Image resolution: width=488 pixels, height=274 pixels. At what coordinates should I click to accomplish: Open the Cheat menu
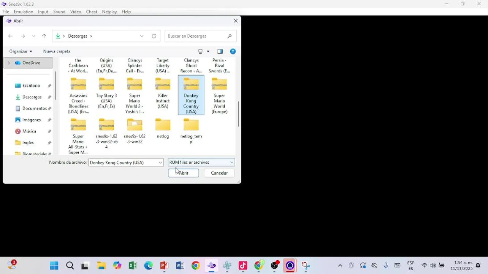[x=92, y=12]
